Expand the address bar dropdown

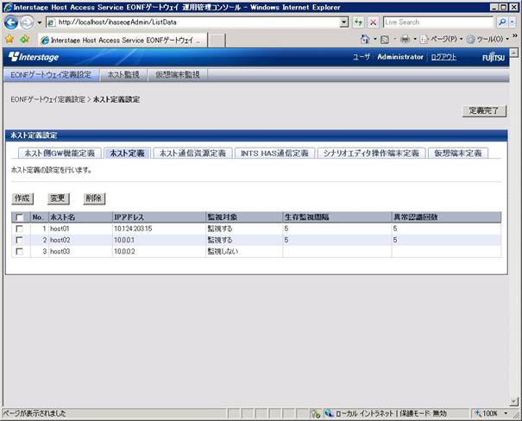click(344, 22)
